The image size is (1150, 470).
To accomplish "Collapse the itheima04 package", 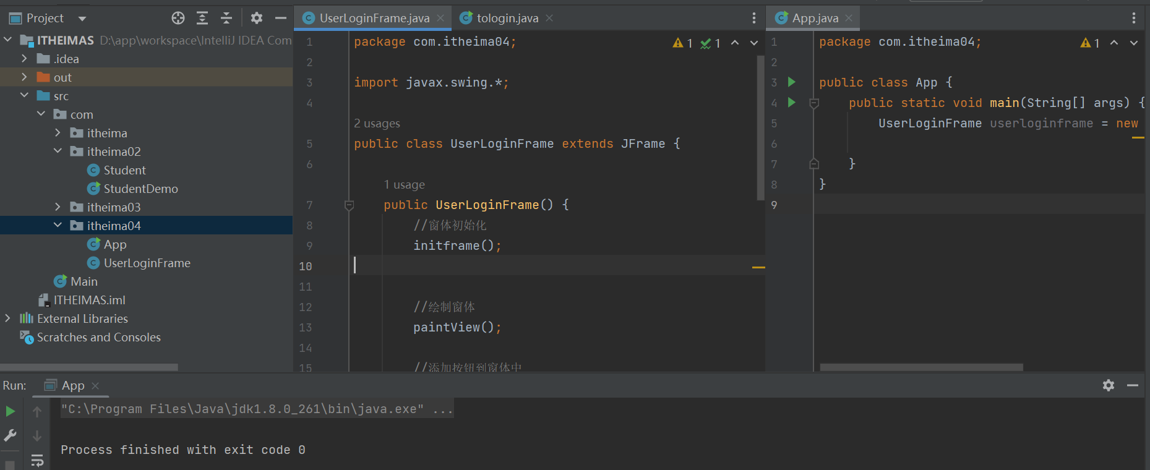I will point(58,226).
